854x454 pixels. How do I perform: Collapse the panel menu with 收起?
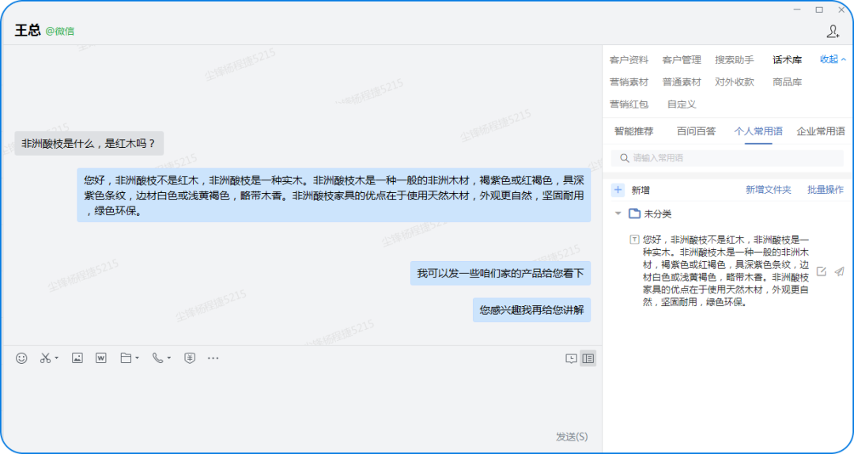833,59
